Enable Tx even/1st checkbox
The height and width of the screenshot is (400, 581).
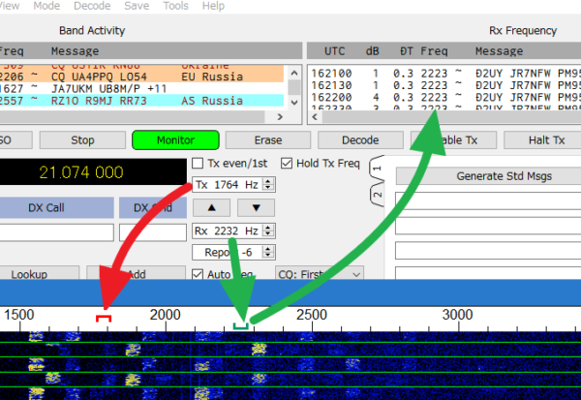click(x=198, y=163)
